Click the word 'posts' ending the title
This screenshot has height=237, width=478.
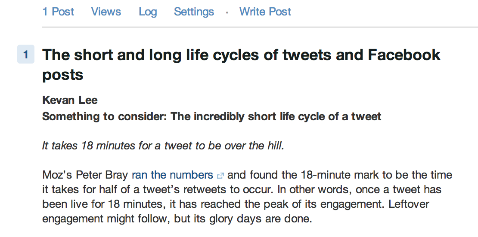(63, 75)
